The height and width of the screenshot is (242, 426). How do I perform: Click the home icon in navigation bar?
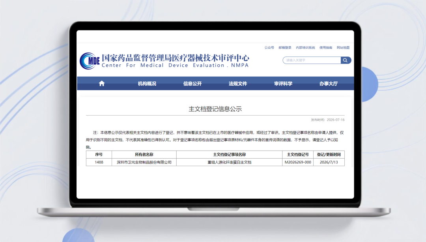[x=102, y=83]
